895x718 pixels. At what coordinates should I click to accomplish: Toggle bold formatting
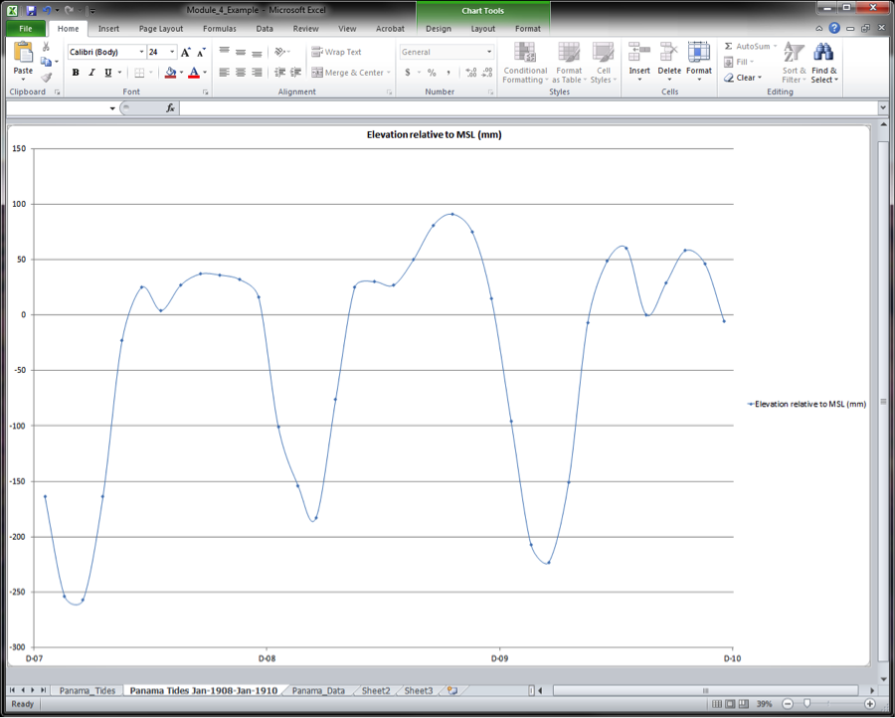tap(75, 72)
